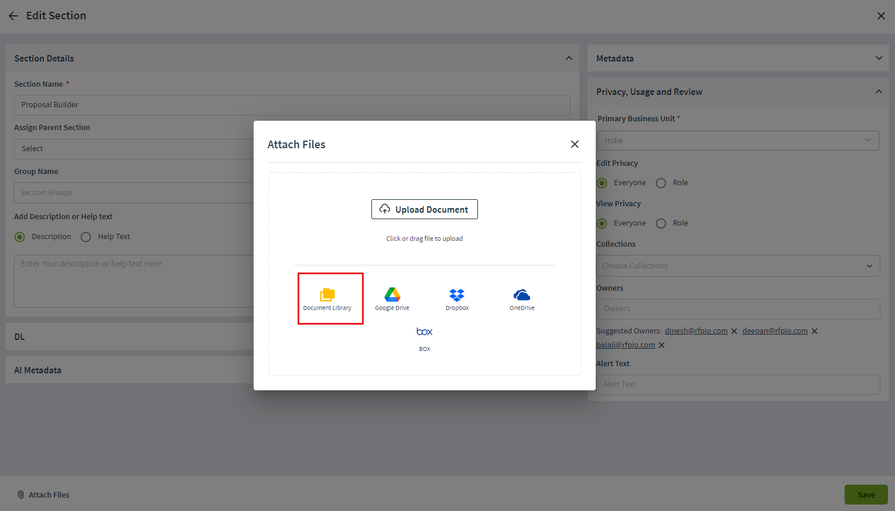
Task: Select the Description radio option
Action: [x=20, y=237]
